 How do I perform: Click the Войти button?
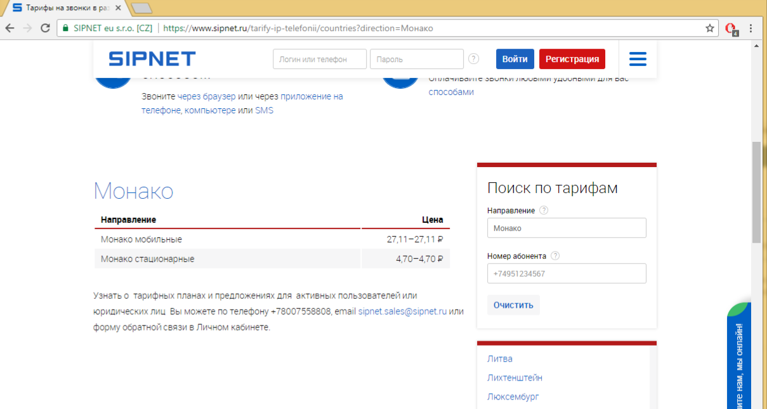pos(515,59)
